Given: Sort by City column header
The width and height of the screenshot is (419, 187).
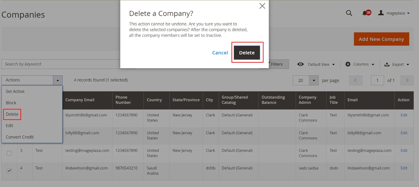Looking at the screenshot, I should 211,100.
